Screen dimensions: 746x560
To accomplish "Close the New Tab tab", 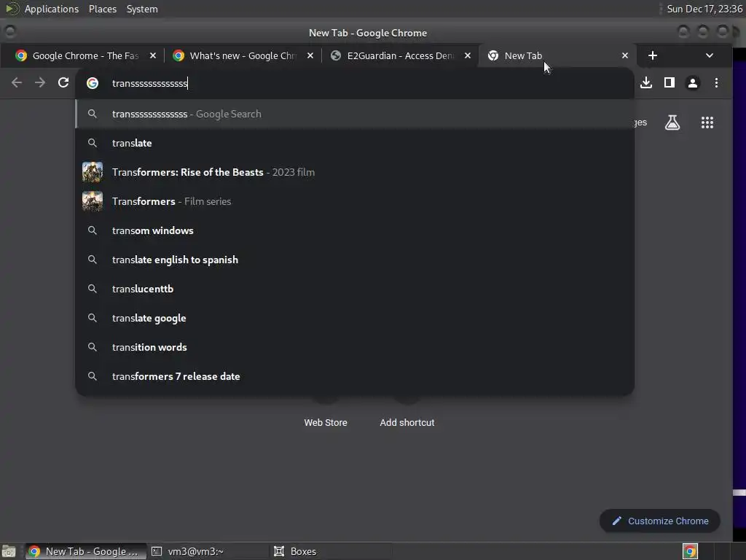I will [x=625, y=55].
